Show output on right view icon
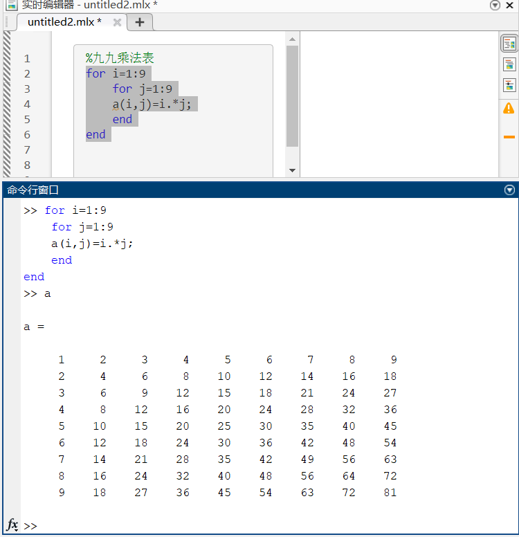 (x=509, y=44)
